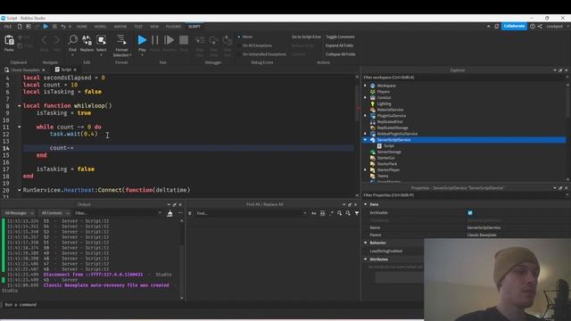Toggle whole word match in Find All panel
The height and width of the screenshot is (321, 571).
tap(322, 213)
